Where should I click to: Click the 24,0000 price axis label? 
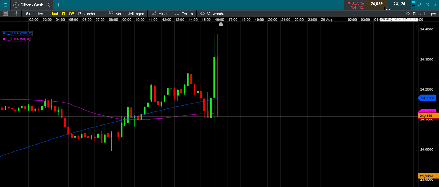click(x=427, y=150)
